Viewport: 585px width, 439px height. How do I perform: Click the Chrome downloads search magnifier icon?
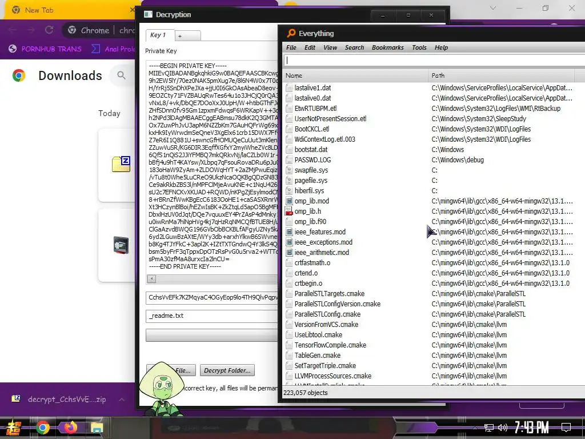click(x=121, y=75)
